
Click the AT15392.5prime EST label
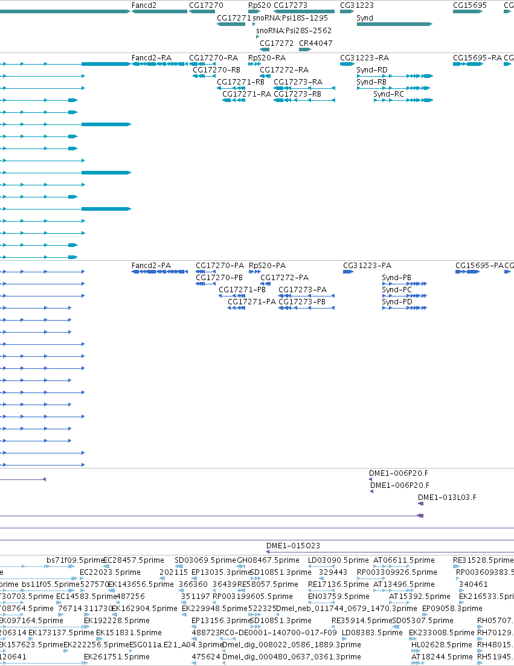(x=420, y=597)
